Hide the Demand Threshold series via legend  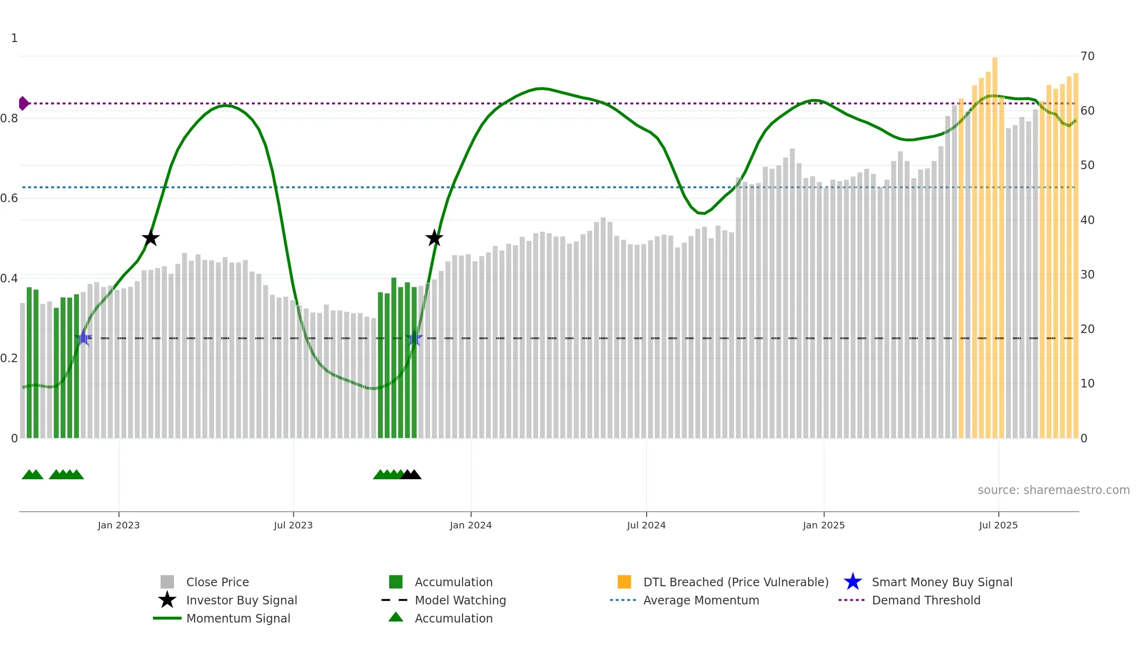click(x=926, y=600)
